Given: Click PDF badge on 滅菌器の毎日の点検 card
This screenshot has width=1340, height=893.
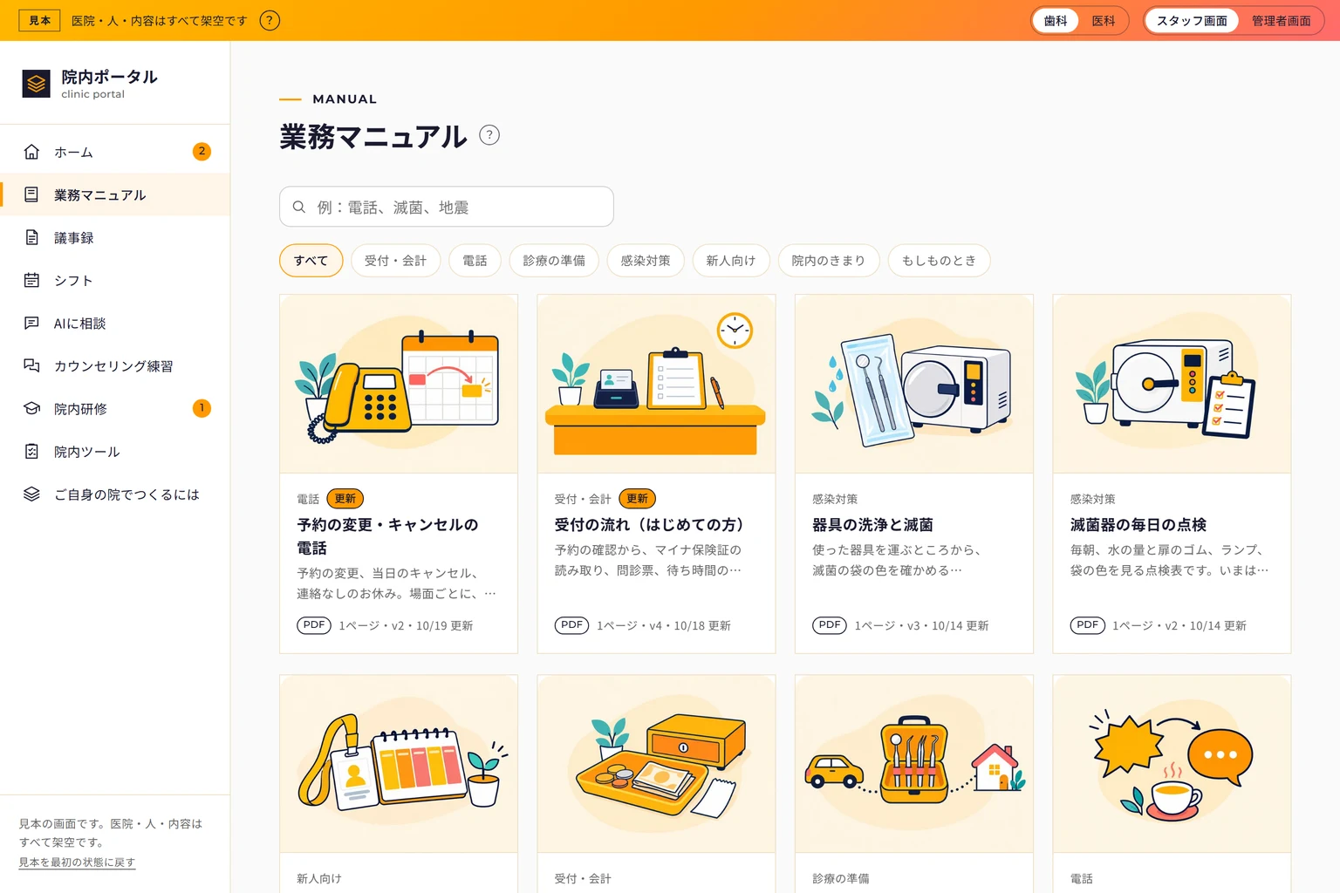Looking at the screenshot, I should click(1087, 625).
